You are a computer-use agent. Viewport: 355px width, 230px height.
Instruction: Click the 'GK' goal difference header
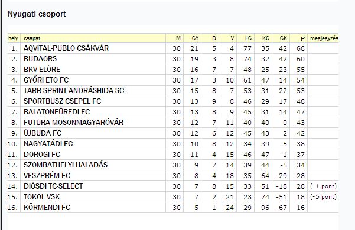pyautogui.click(x=284, y=38)
